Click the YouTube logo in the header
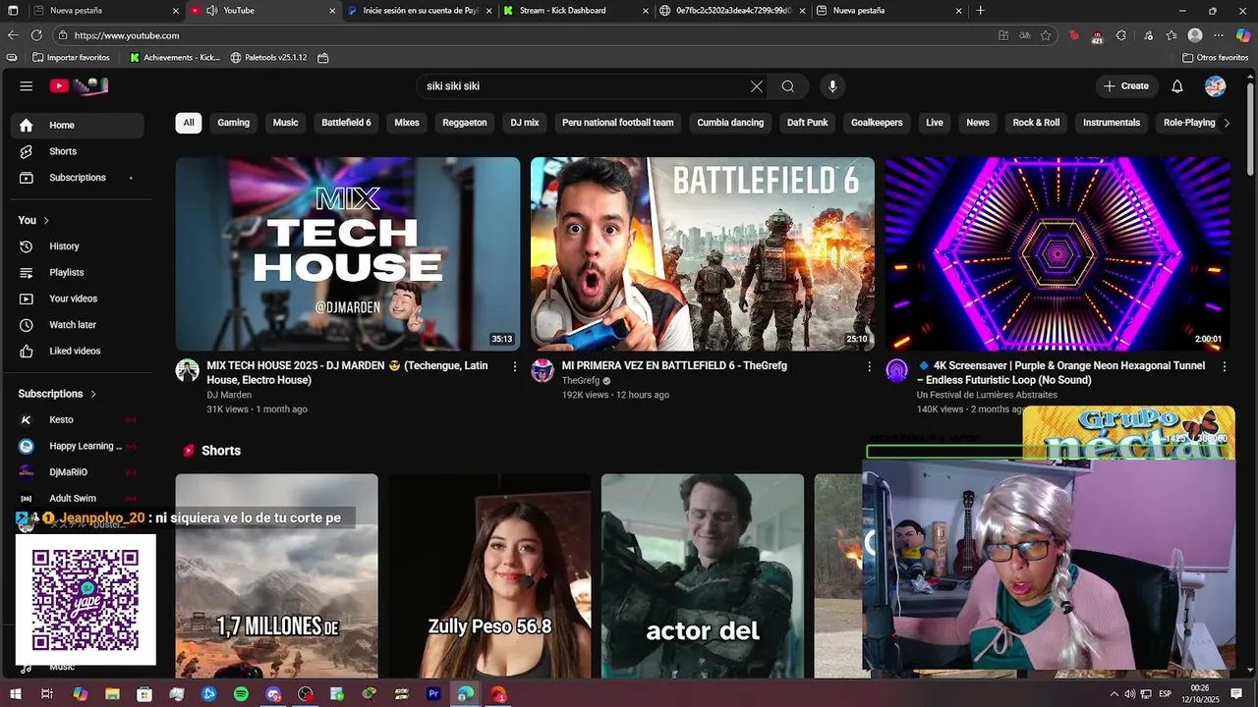 point(79,86)
